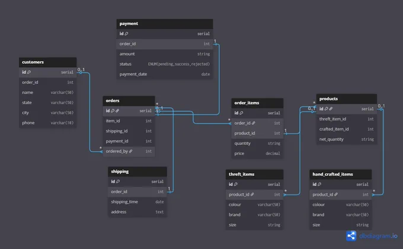Click the name field in customers table

tap(47, 92)
